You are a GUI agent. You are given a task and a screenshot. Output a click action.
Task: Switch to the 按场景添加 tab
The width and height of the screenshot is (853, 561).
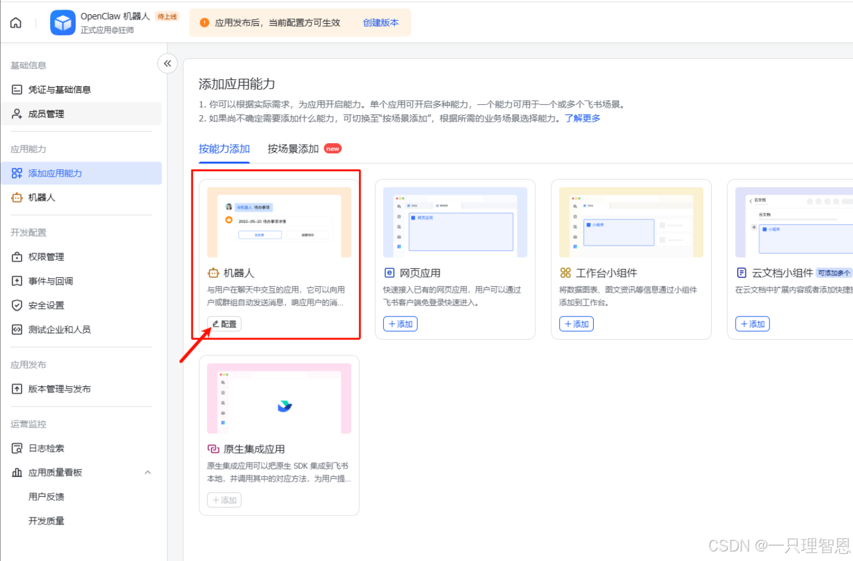pos(304,148)
